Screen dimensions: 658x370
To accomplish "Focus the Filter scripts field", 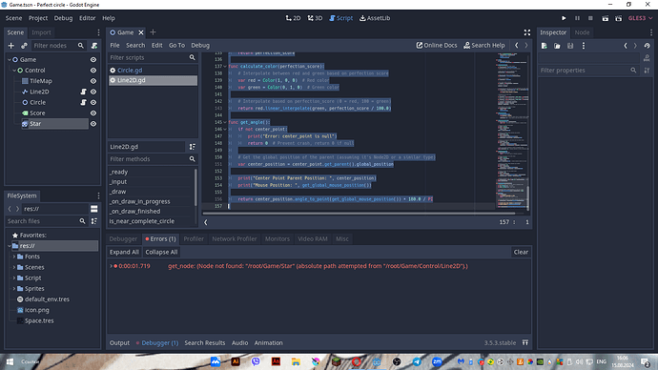I will coord(153,57).
